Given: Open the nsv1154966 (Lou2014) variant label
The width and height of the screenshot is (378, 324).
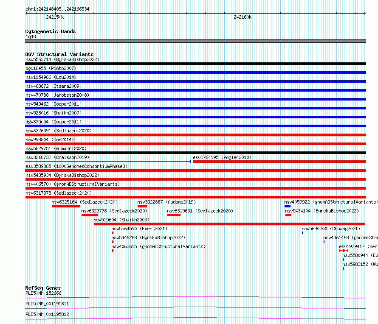Looking at the screenshot, I should coord(51,77).
